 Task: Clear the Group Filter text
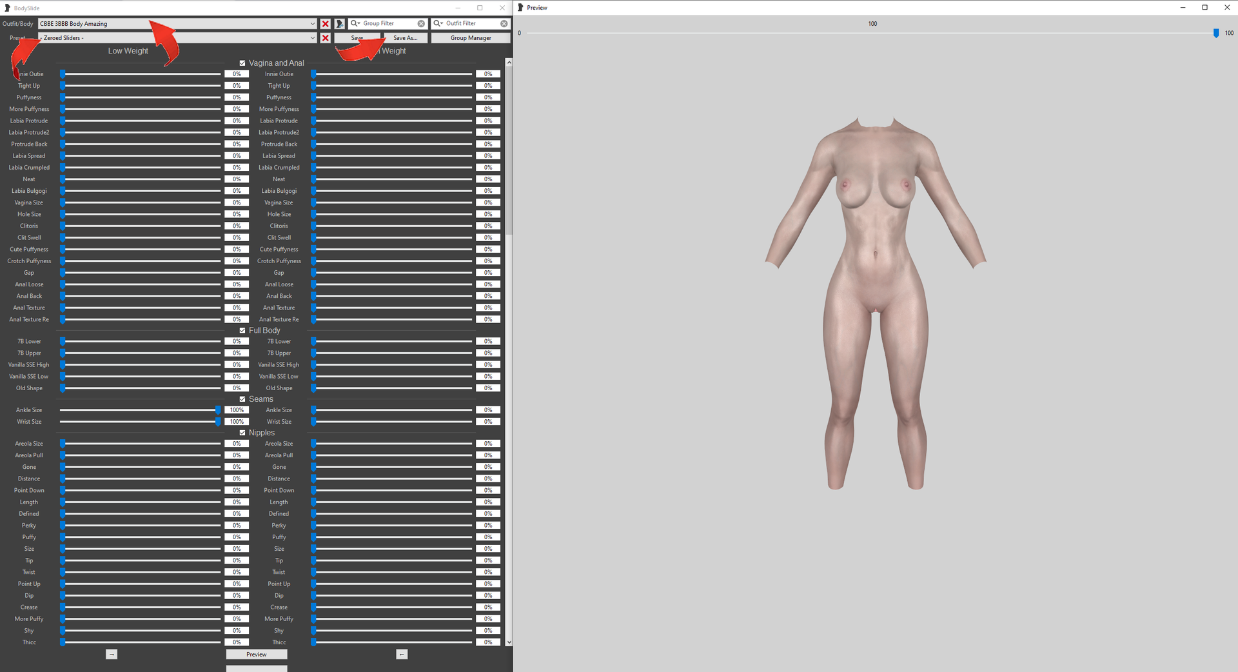coord(421,23)
